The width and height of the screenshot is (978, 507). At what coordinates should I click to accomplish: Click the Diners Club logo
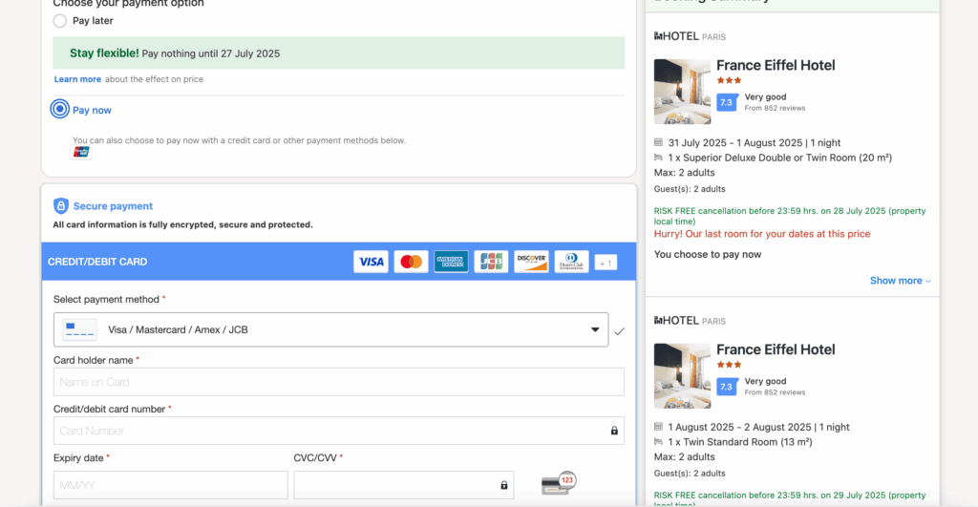571,262
